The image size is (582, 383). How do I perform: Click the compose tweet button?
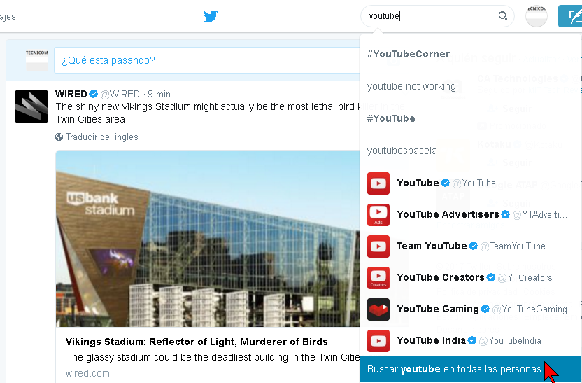tap(570, 16)
